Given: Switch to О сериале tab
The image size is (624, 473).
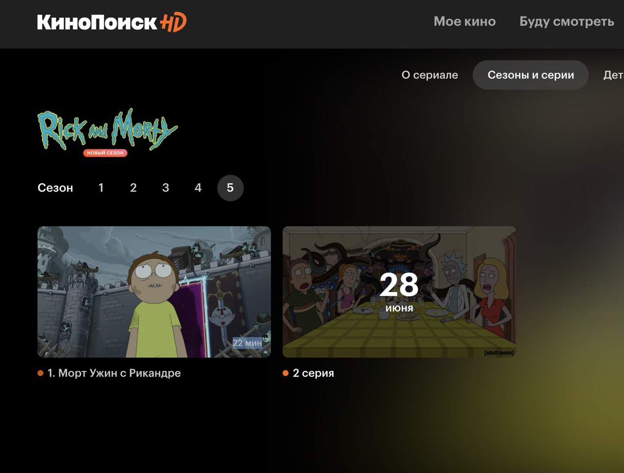Looking at the screenshot, I should pyautogui.click(x=429, y=75).
